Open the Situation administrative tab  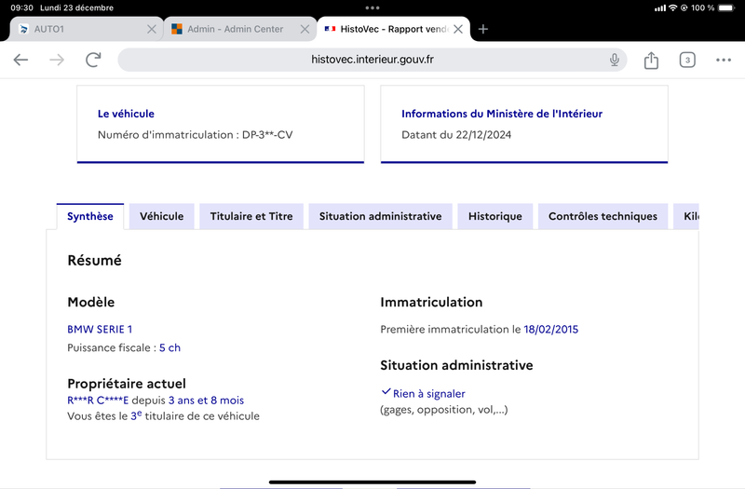coord(380,217)
